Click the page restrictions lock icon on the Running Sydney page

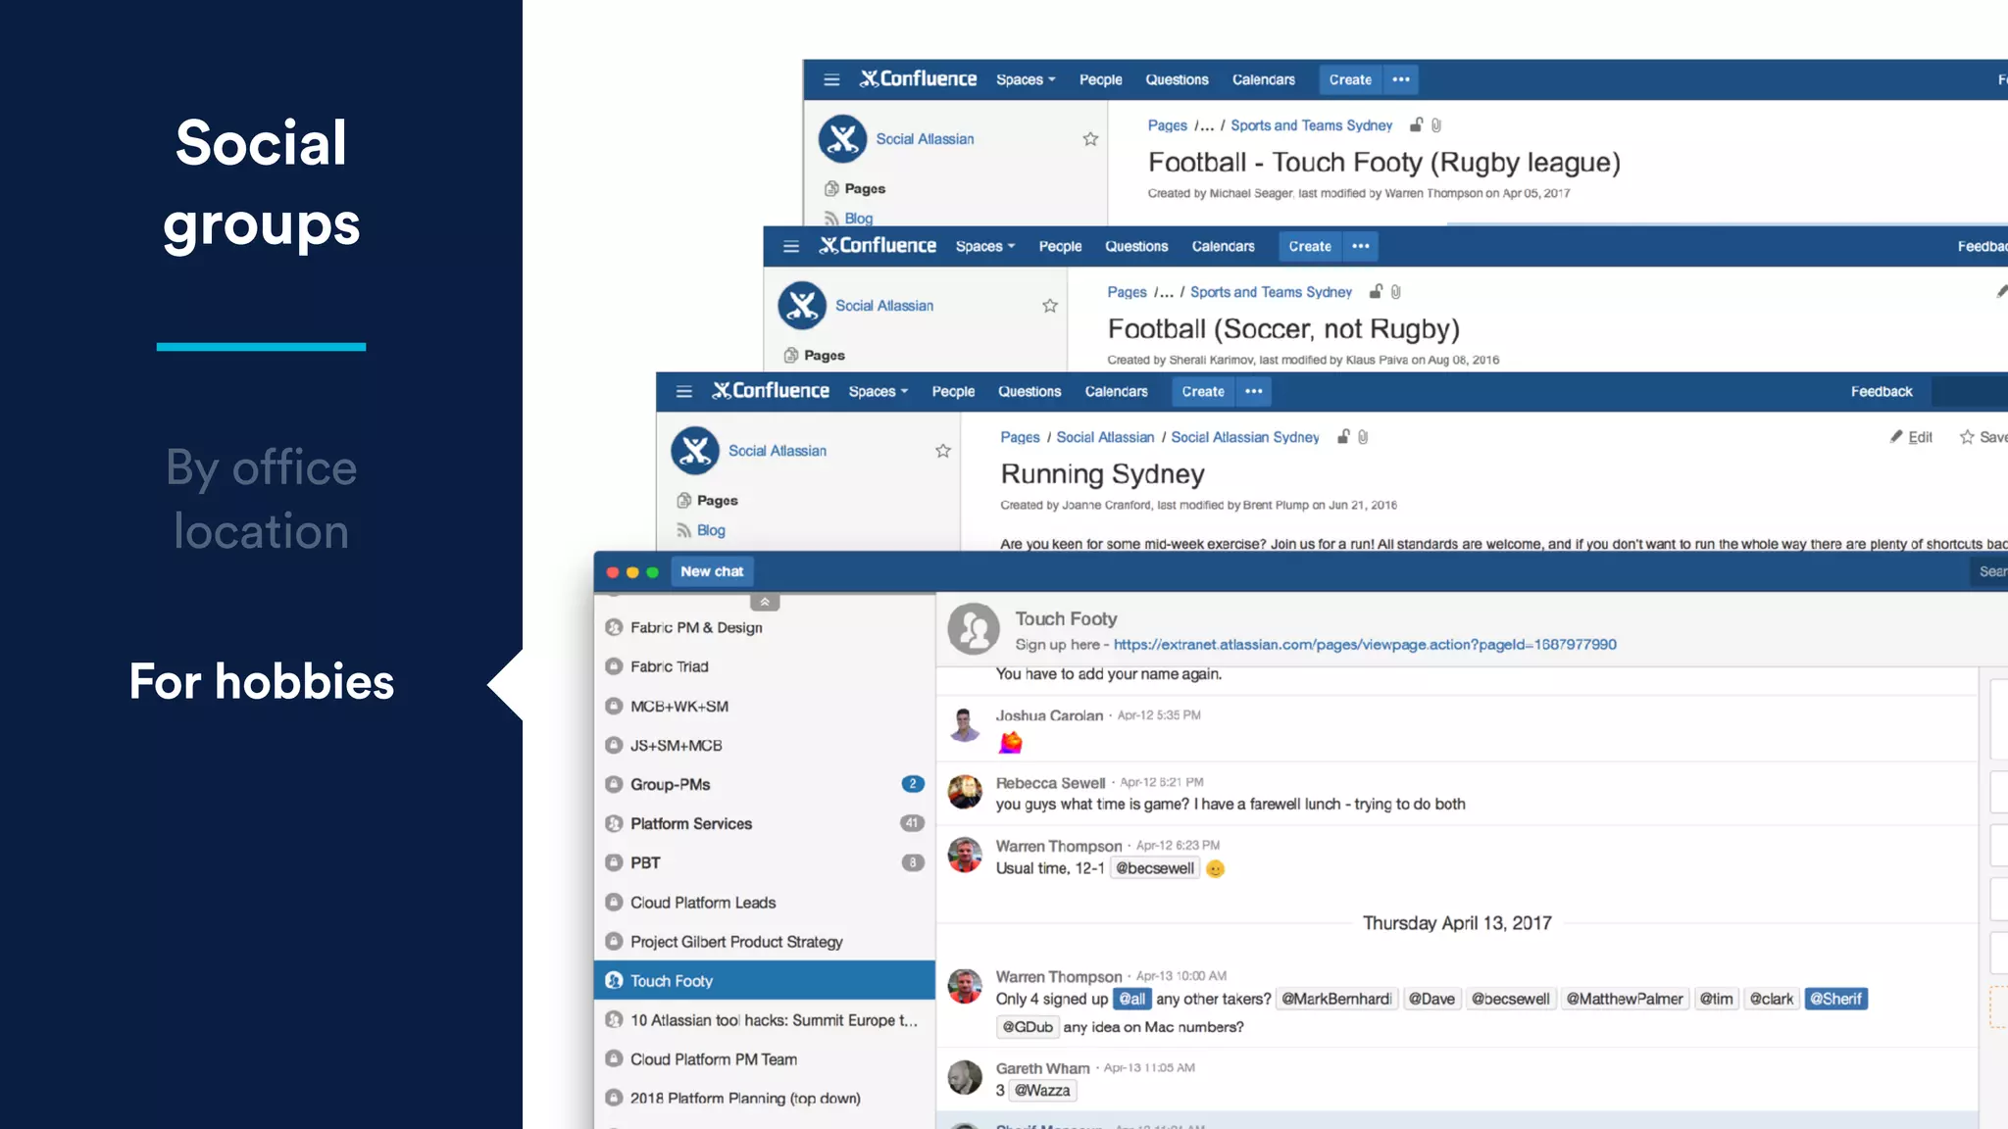(1343, 437)
